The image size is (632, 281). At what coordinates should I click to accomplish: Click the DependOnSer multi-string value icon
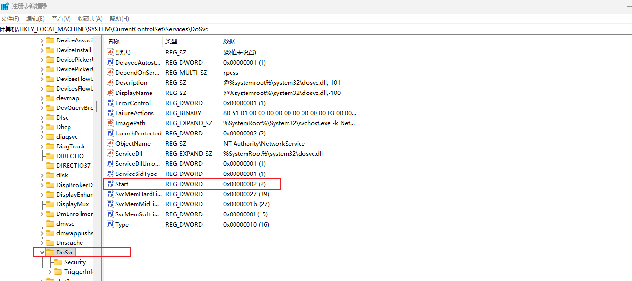click(110, 72)
